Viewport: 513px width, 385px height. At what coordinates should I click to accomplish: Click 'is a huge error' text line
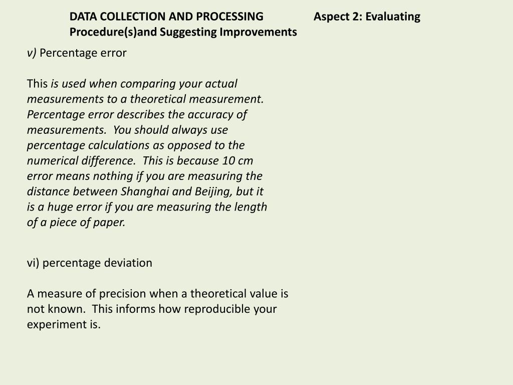point(147,207)
